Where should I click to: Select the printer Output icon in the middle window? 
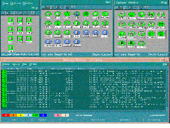point(96,15)
